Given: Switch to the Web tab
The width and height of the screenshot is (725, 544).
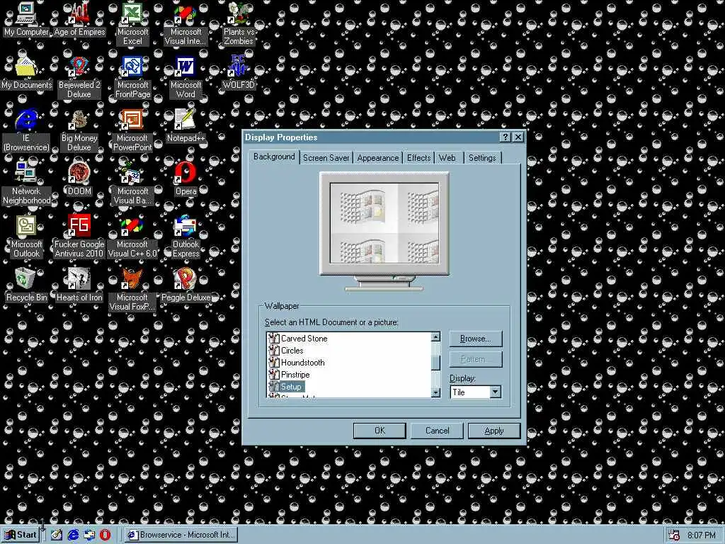Looking at the screenshot, I should (x=447, y=158).
